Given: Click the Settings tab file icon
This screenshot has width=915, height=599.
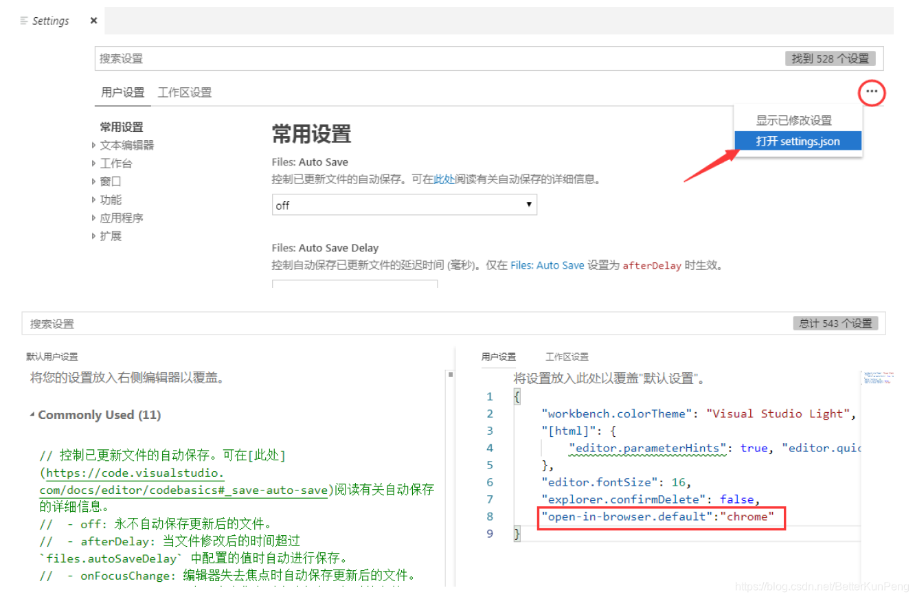Looking at the screenshot, I should [25, 21].
